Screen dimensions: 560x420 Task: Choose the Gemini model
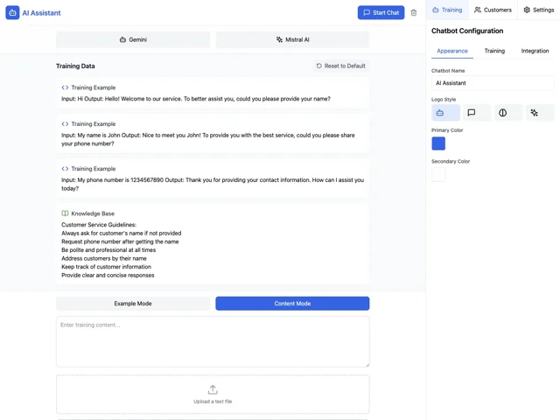coord(133,39)
